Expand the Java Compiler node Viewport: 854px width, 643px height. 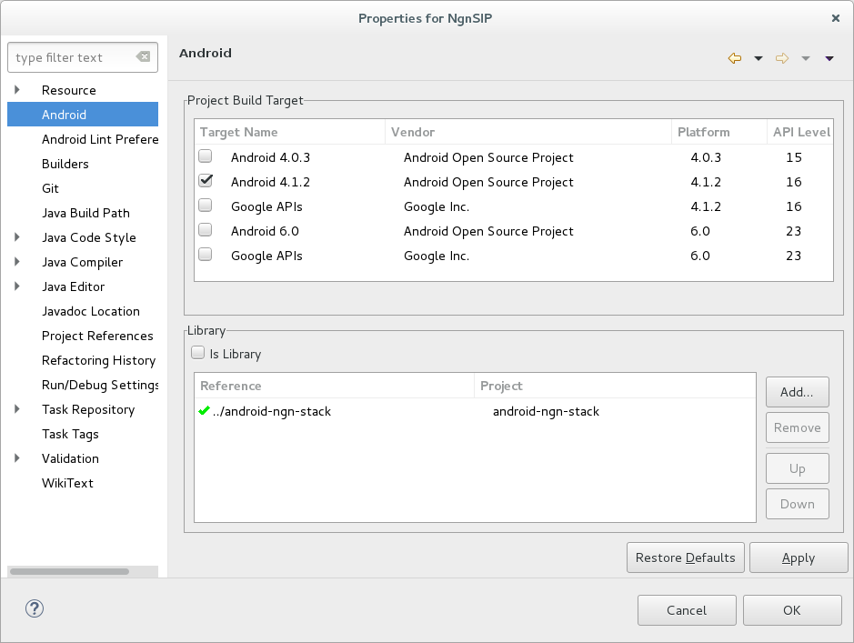[17, 262]
